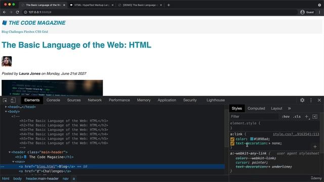
Task: Collapse the nav element node
Action: 13,162
